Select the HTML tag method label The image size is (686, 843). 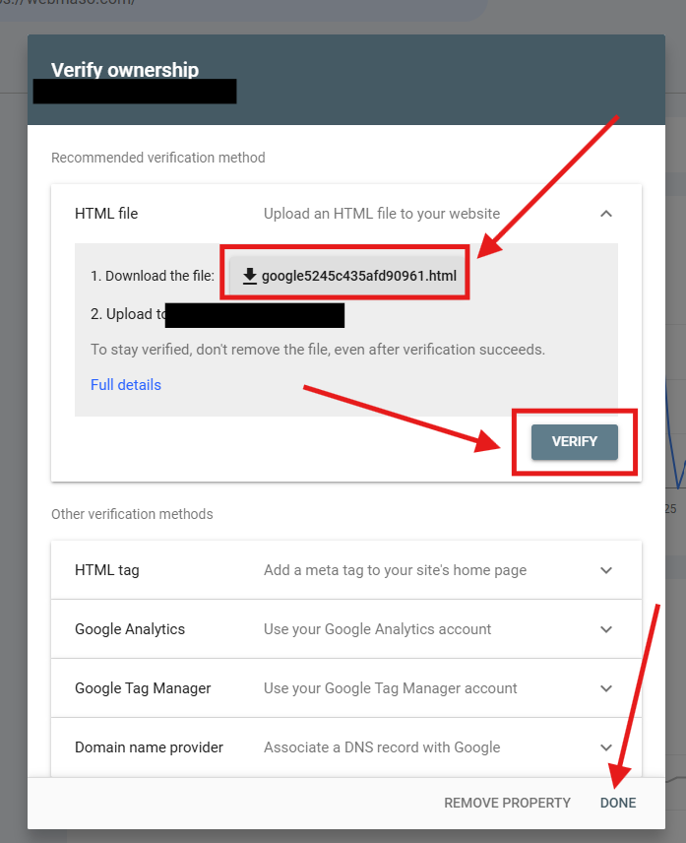click(106, 570)
